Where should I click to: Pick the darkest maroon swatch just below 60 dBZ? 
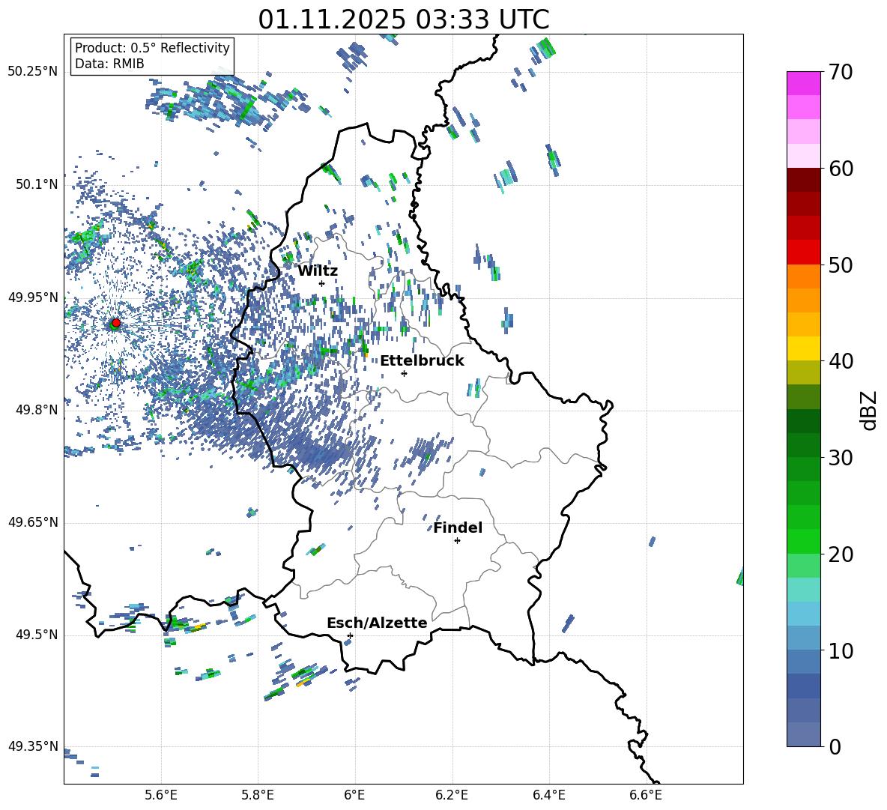(804, 180)
